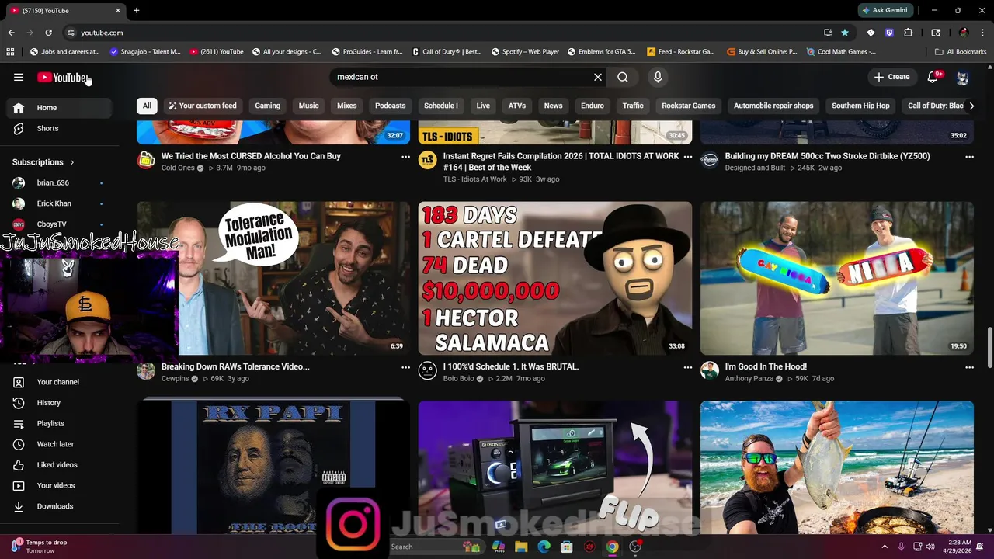Open the YouTube guide hamburger menu

click(x=19, y=77)
